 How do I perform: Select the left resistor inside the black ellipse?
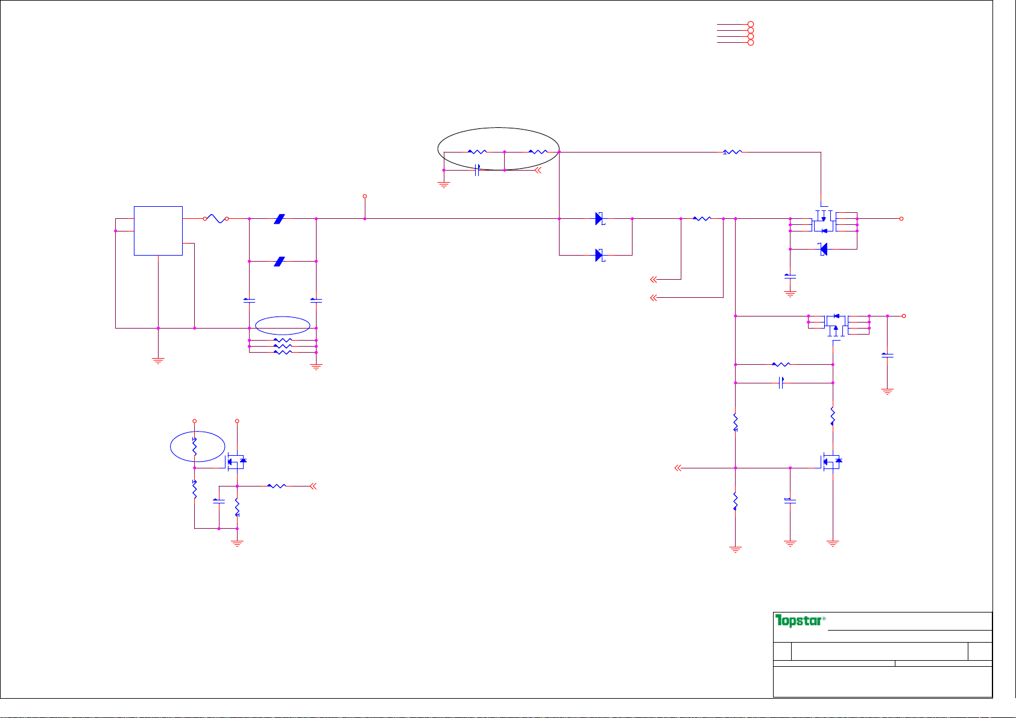point(477,152)
